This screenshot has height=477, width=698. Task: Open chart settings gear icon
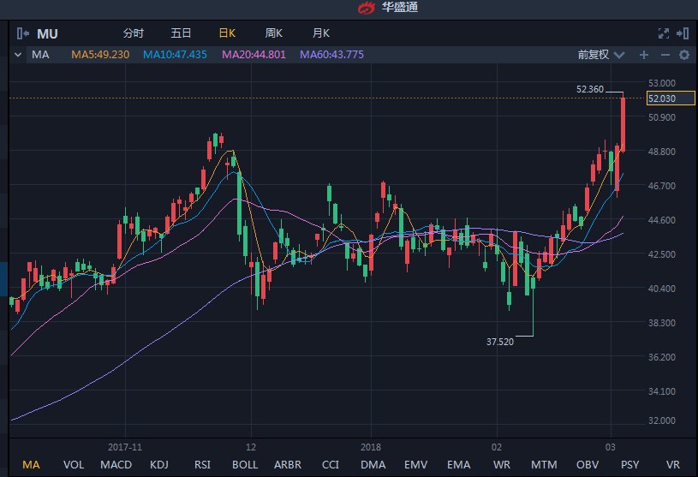[x=683, y=55]
